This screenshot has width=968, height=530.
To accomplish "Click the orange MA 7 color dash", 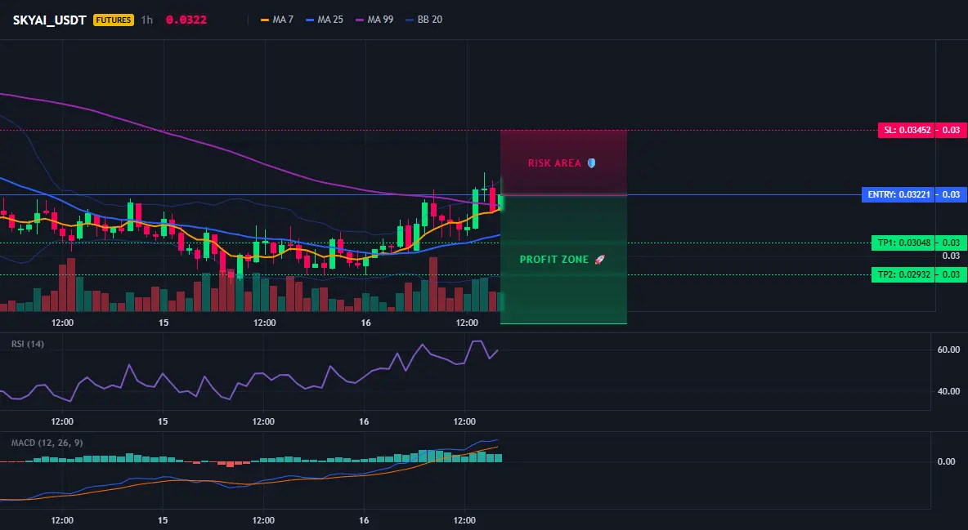I will 265,20.
